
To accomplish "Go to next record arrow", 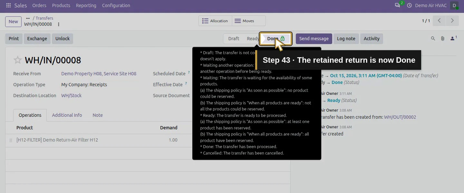I will (452, 21).
